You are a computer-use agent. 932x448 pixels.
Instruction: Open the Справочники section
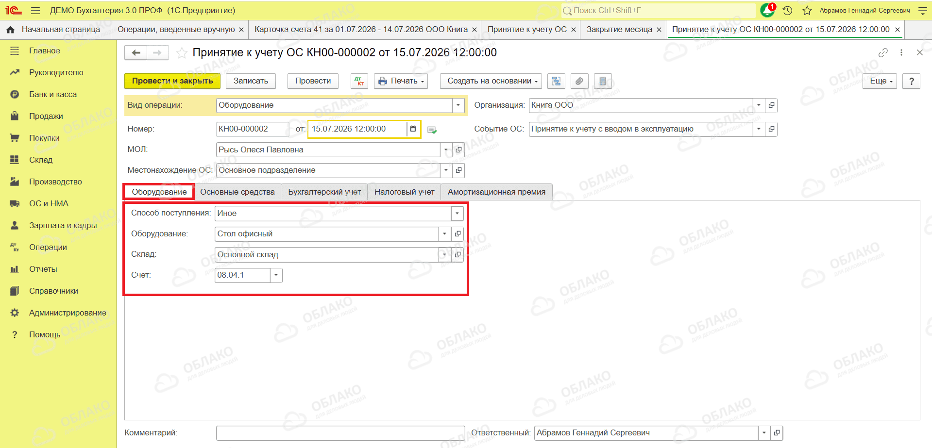pos(53,291)
